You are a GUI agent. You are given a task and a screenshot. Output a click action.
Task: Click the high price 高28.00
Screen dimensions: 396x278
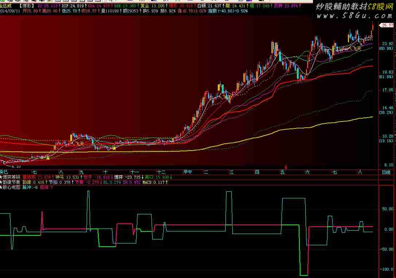click(50, 11)
